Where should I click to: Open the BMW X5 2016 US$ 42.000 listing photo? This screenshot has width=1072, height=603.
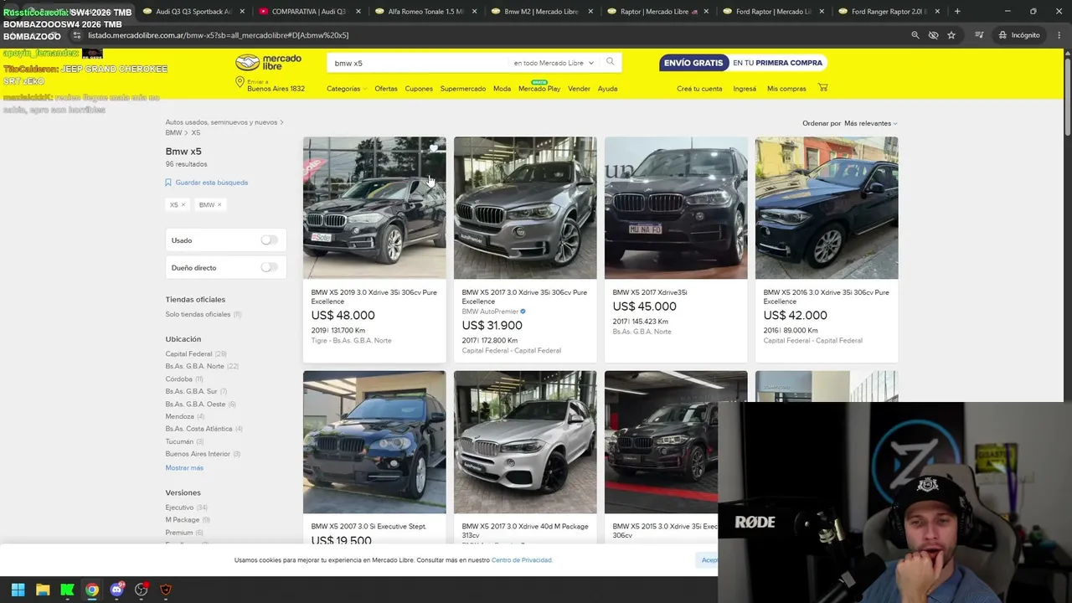pyautogui.click(x=827, y=208)
